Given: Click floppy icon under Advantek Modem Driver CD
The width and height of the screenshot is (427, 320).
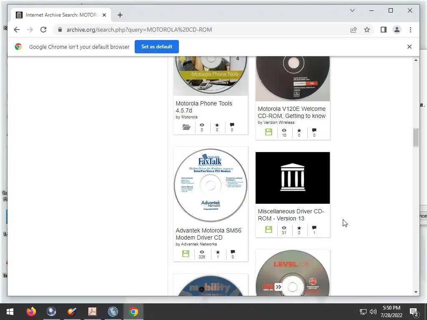Looking at the screenshot, I should [x=186, y=254].
